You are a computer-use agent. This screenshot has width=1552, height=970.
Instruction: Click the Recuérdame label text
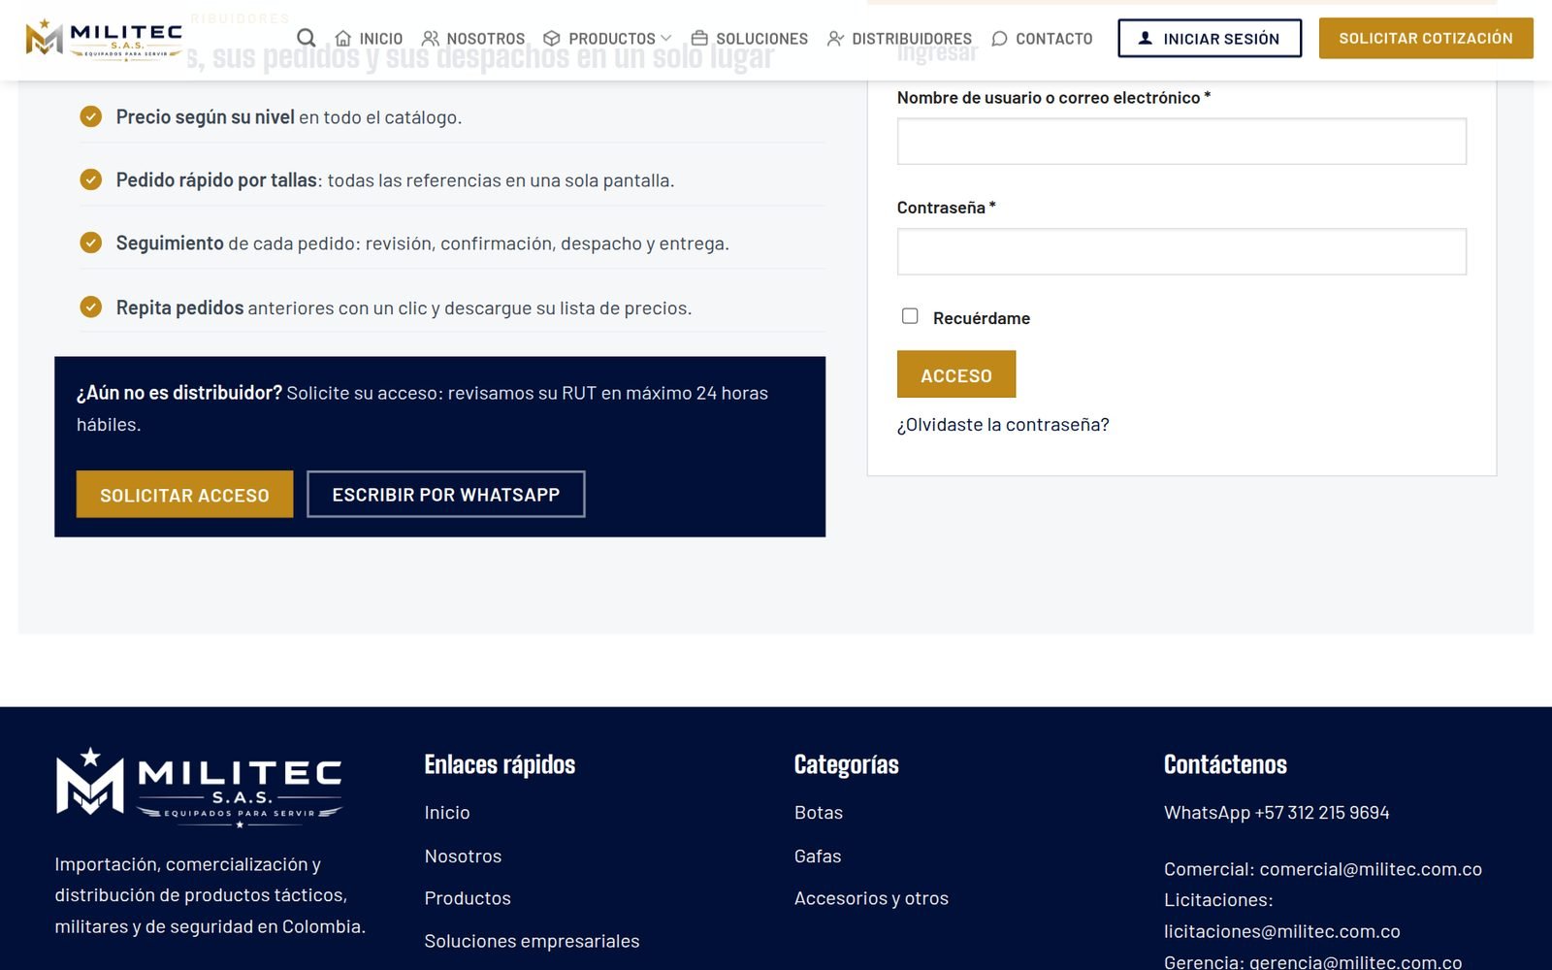[x=982, y=318]
